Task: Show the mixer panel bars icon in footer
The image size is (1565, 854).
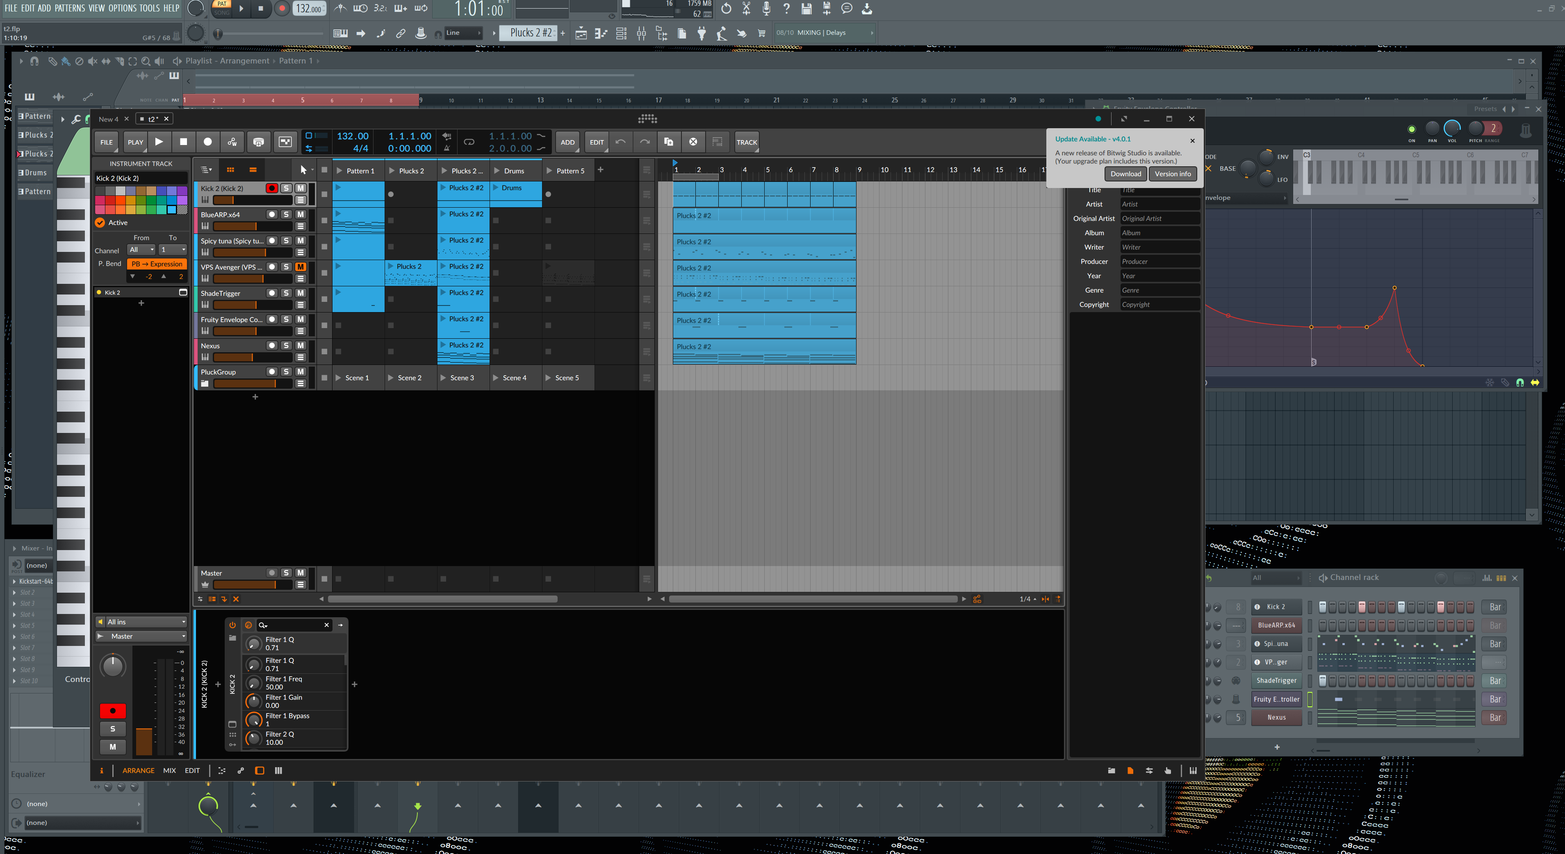Action: point(278,771)
